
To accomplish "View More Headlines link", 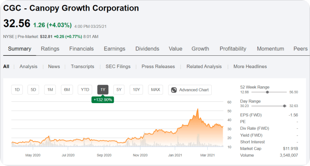I will pos(250,66).
